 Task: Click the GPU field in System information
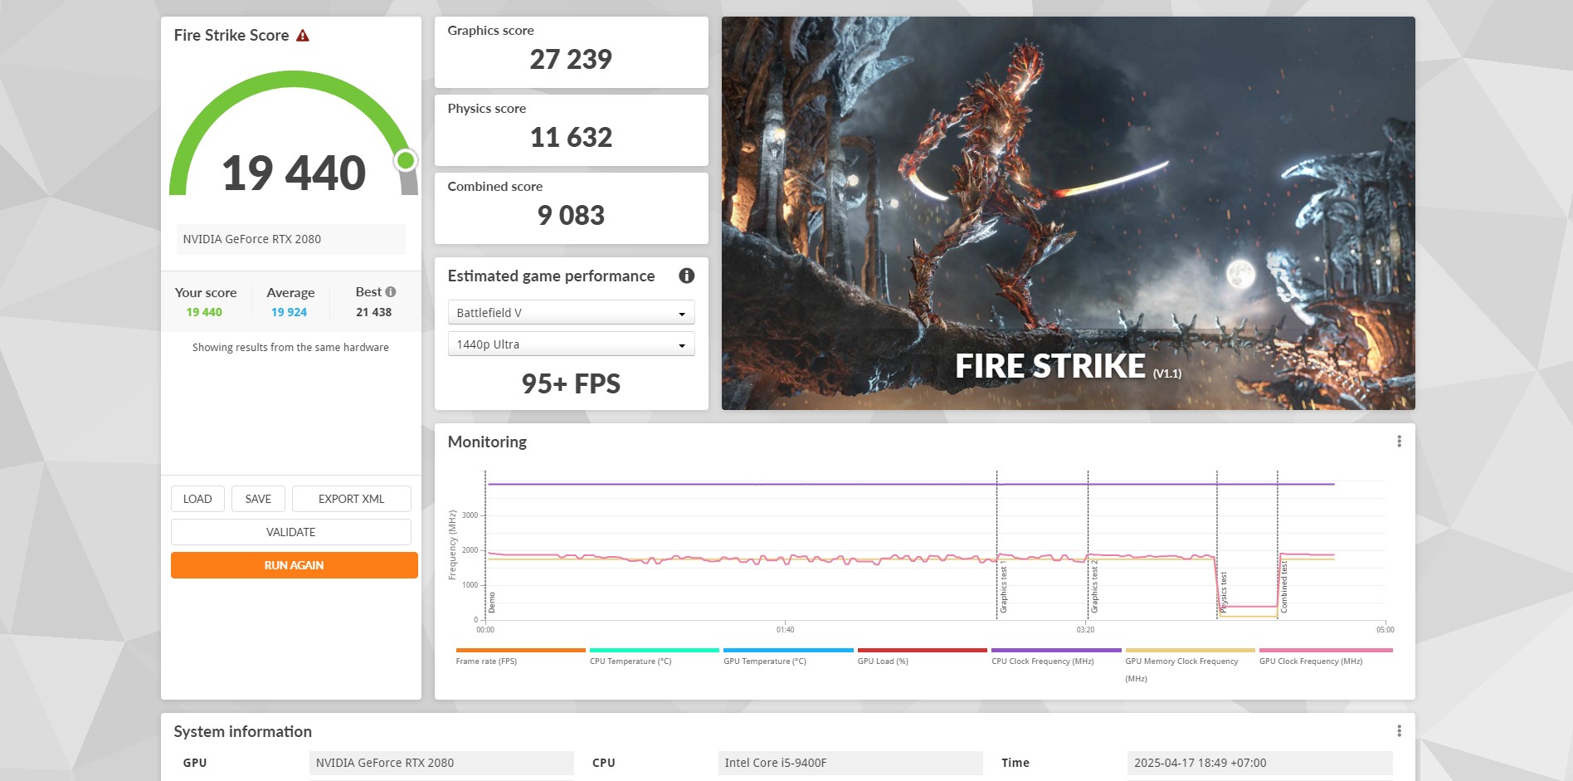[x=441, y=763]
